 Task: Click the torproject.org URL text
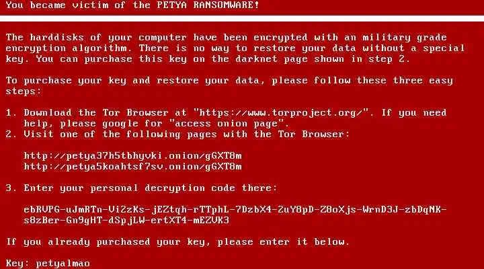point(281,113)
